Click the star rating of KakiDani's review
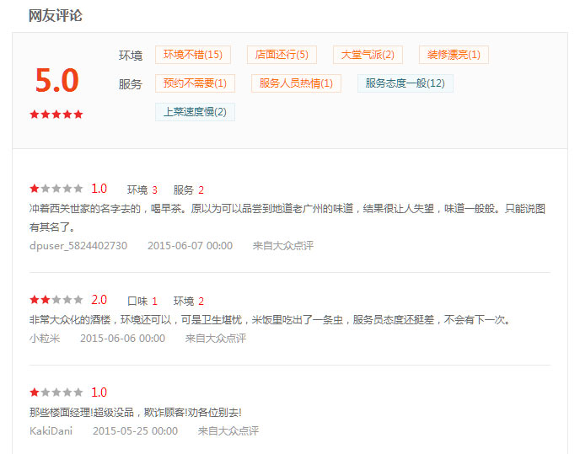Viewport: 580px width, 454px height. click(56, 392)
